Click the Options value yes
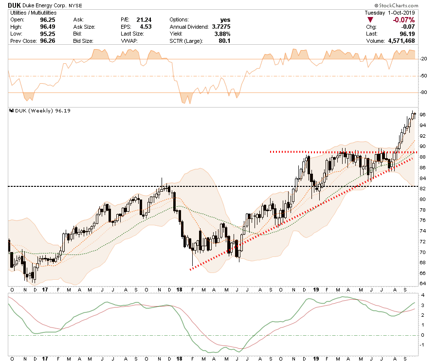The width and height of the screenshot is (438, 363). coord(225,20)
